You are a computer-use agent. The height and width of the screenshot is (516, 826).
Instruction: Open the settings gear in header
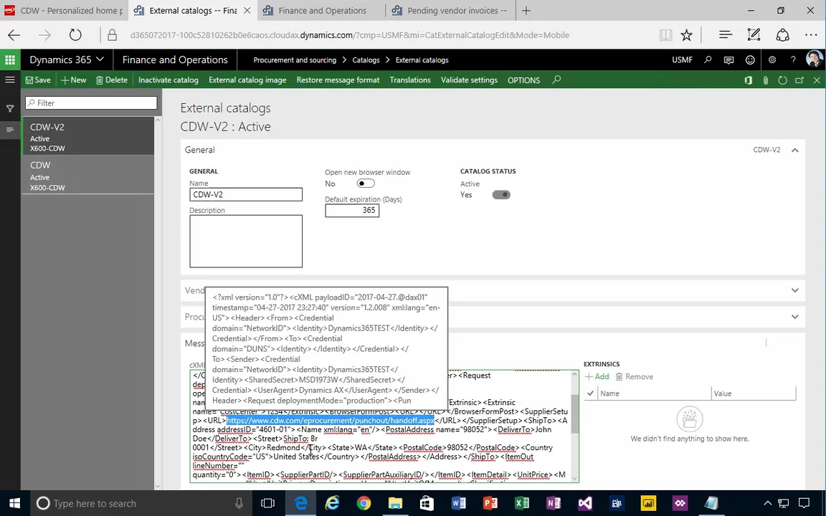click(x=772, y=60)
